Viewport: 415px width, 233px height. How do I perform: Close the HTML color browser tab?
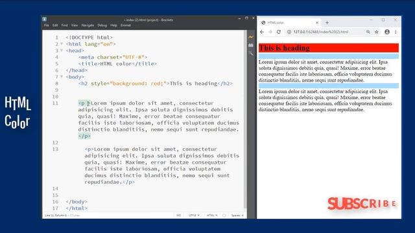(317, 23)
